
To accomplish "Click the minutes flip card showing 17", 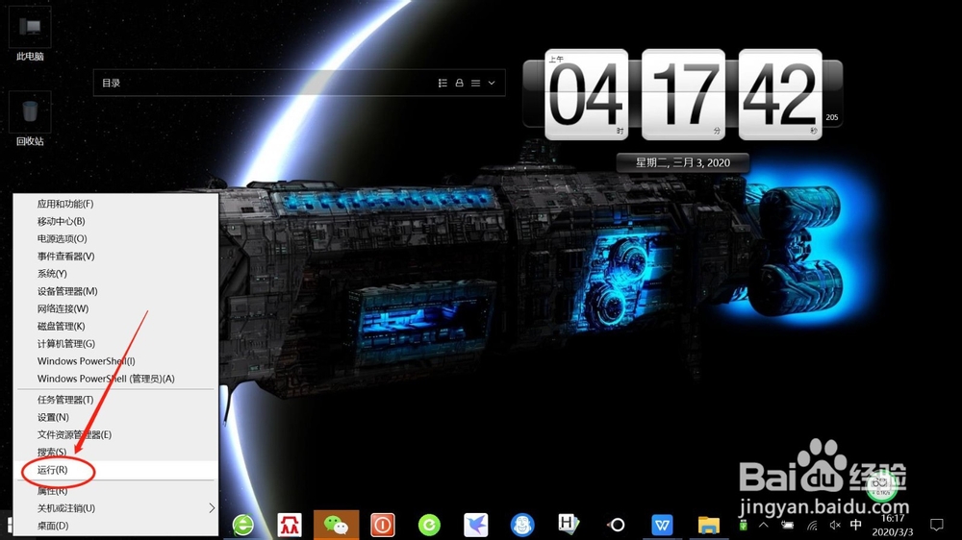I will 683,94.
